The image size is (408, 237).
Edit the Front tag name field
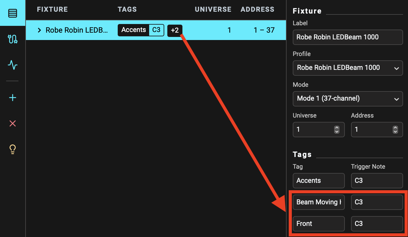click(318, 224)
